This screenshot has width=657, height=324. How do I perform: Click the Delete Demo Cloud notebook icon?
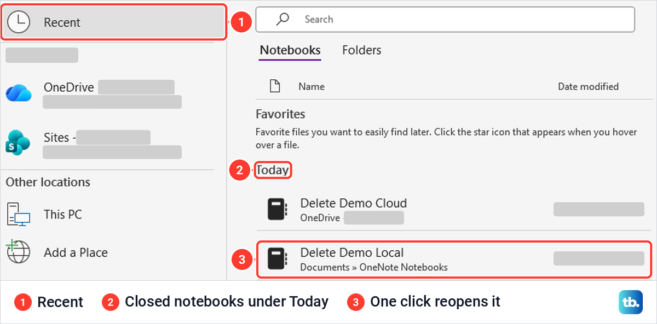coord(278,209)
